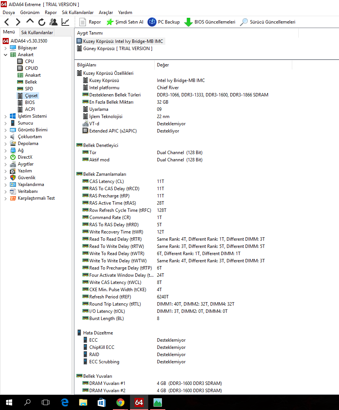Click the PC Backup toolbar icon
Viewport: 339px width, 410px height.
[152, 22]
